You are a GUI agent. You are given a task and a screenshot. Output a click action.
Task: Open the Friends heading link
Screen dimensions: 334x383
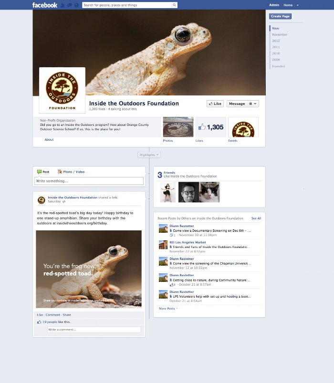(169, 173)
